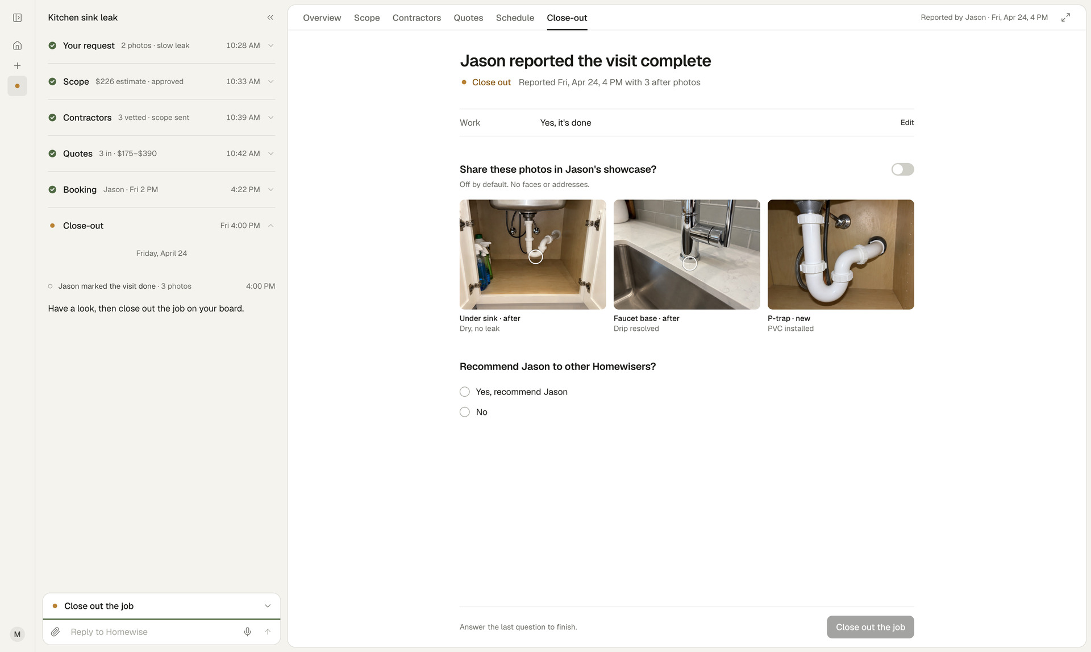
Task: Enable sharing photos in Jason's showcase
Action: 902,169
